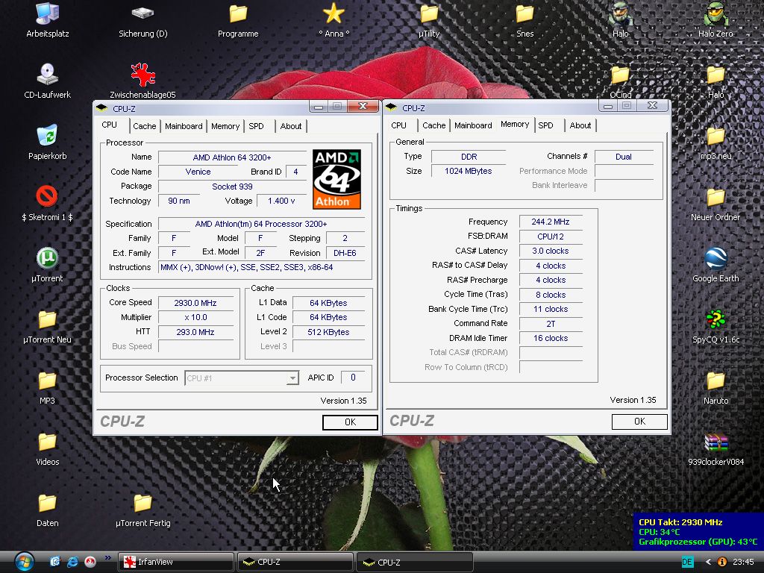Click the DE language indicator in tray
This screenshot has width=764, height=573.
coord(687,562)
